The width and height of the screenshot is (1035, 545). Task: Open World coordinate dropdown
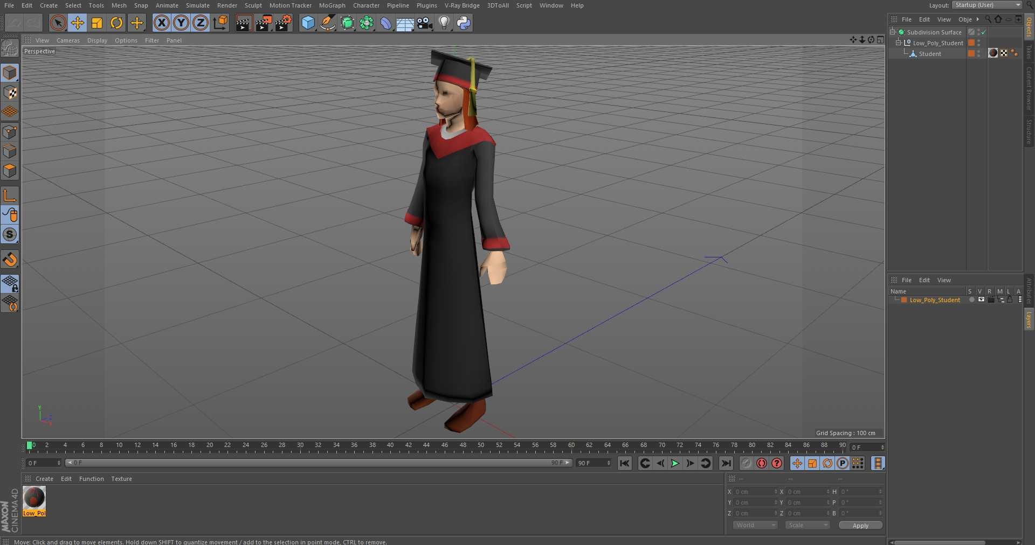pyautogui.click(x=755, y=525)
